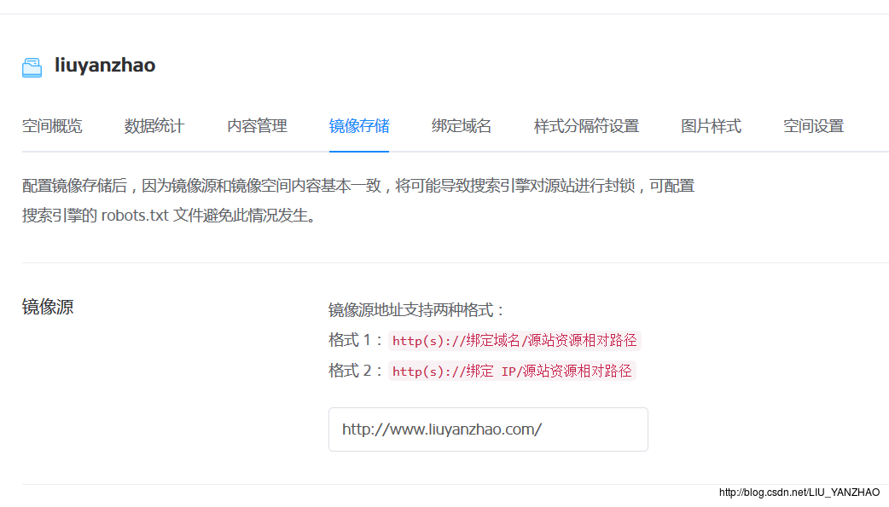Switch to 样式分隔符设置 tab
889x507 pixels.
point(586,126)
